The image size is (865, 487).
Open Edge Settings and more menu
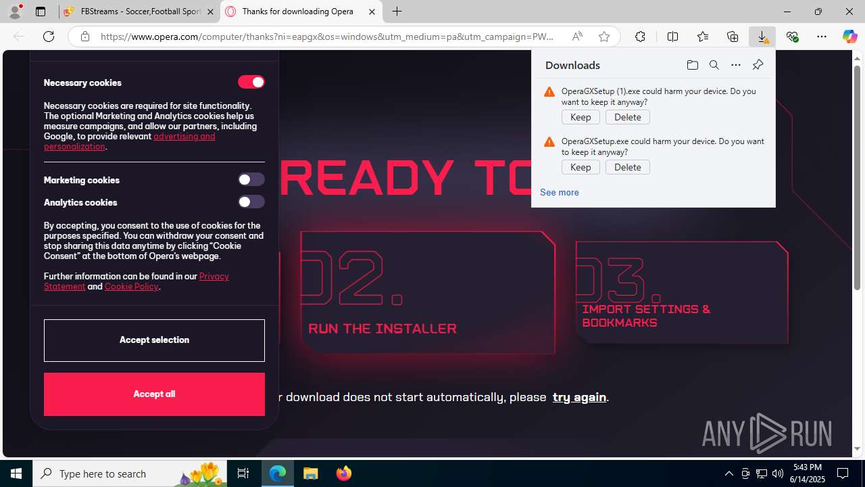822,37
